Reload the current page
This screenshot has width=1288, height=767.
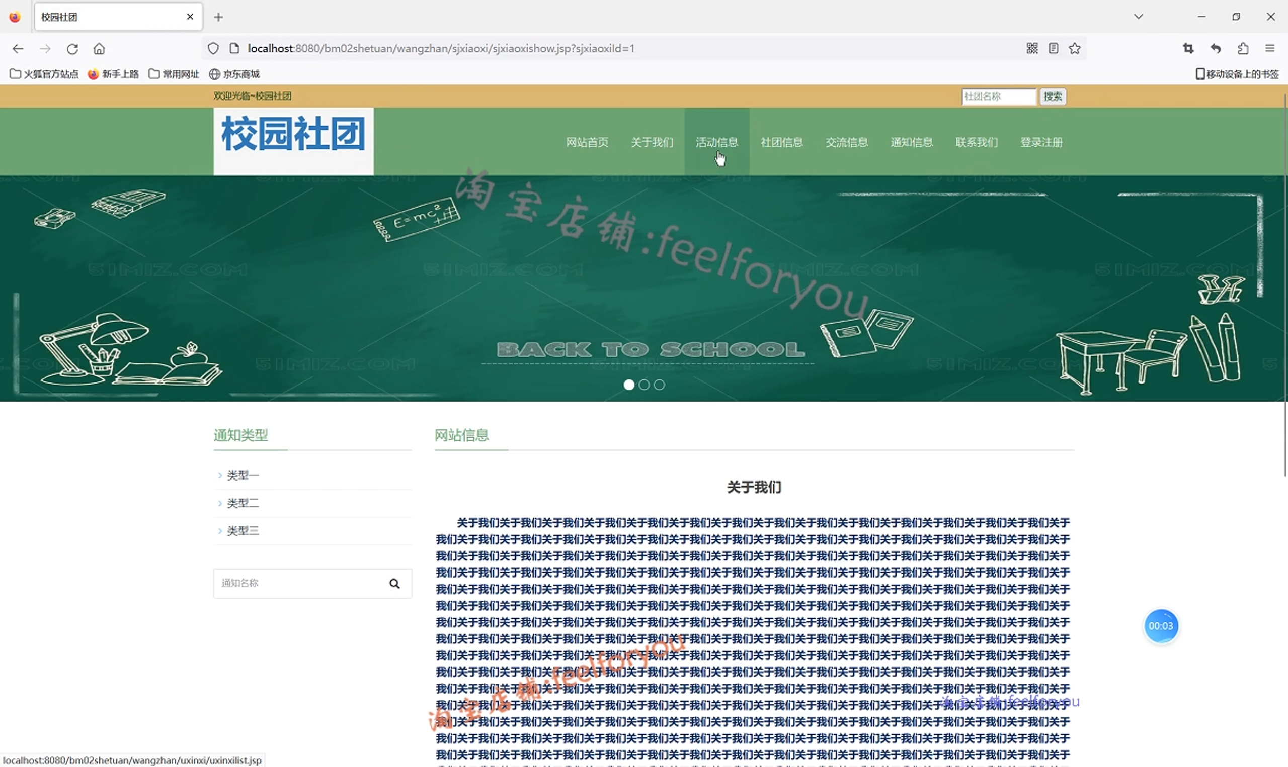tap(72, 49)
